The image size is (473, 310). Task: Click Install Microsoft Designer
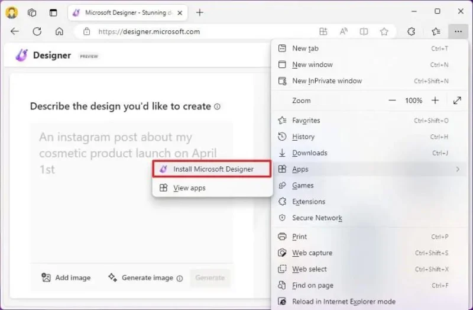212,169
